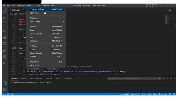Open terminal-style icon at bottom of activity bar
The width and height of the screenshot is (176, 99).
click(5, 64)
